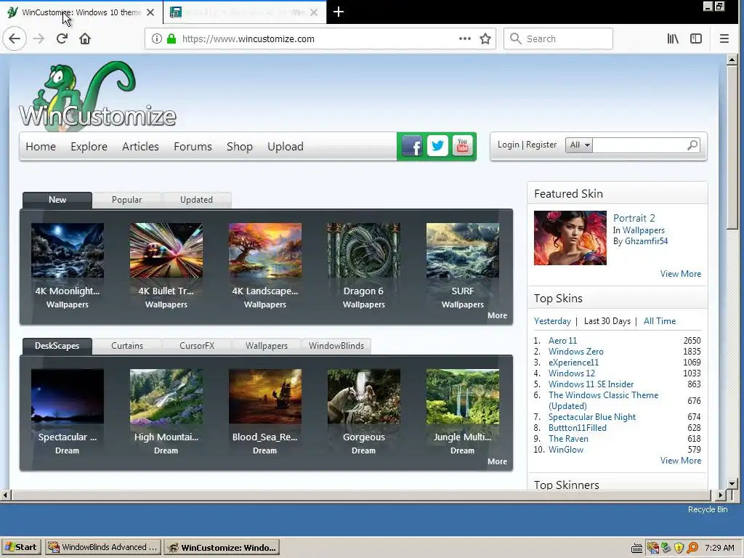The width and height of the screenshot is (744, 558).
Task: Select the Curtains category tab
Action: (x=127, y=346)
